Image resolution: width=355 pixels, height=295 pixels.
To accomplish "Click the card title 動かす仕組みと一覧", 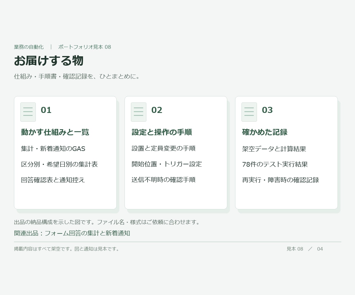I will click(x=55, y=132).
